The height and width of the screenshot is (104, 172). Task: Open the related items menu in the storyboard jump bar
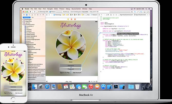click(x=47, y=15)
